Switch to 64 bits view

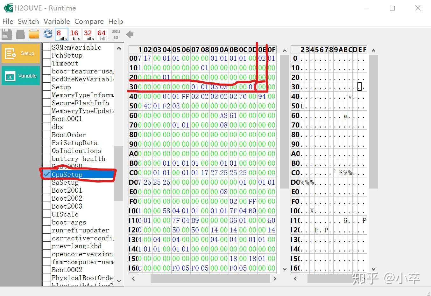coord(102,35)
